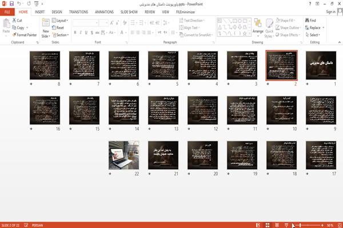Click the New Slide icon
343x228 pixels.
[46, 23]
